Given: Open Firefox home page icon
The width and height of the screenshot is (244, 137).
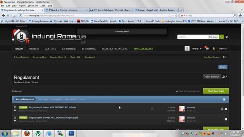Looking at the screenshot, I should tap(240, 16).
